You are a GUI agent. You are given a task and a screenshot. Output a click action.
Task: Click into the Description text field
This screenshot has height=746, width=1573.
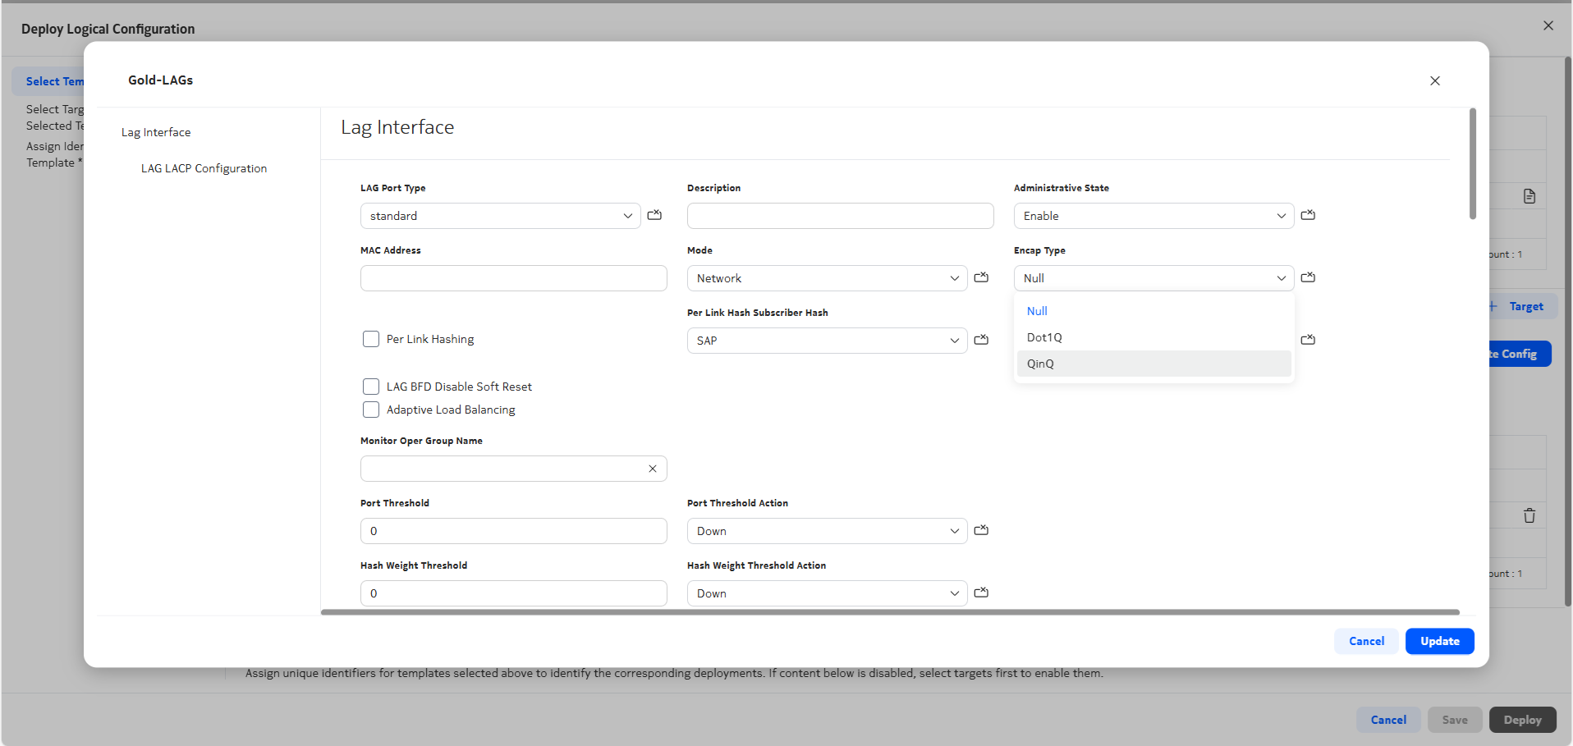tap(840, 216)
